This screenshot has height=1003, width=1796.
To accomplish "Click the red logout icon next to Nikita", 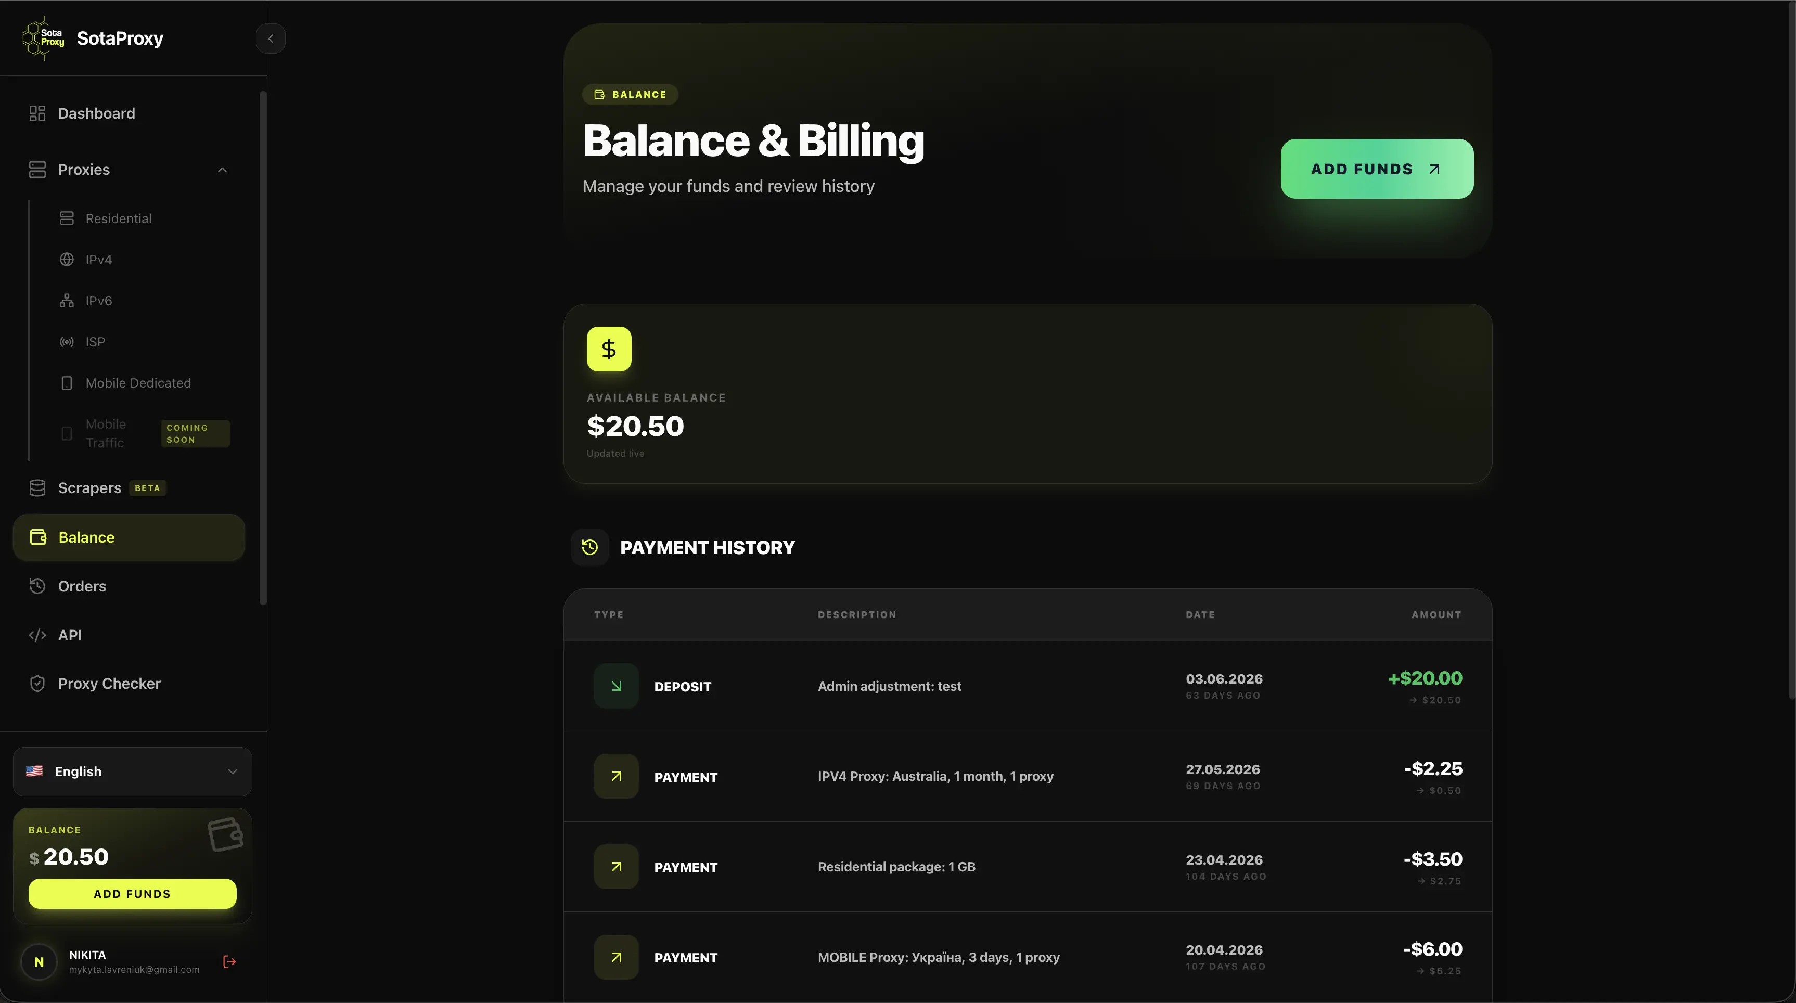I will [x=229, y=962].
